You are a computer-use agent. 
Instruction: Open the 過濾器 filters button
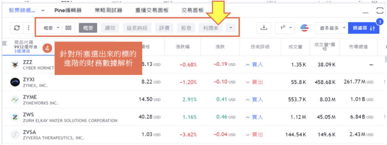point(364,28)
